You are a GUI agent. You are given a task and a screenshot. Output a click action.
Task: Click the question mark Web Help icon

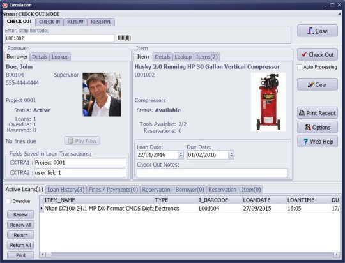[305, 142]
